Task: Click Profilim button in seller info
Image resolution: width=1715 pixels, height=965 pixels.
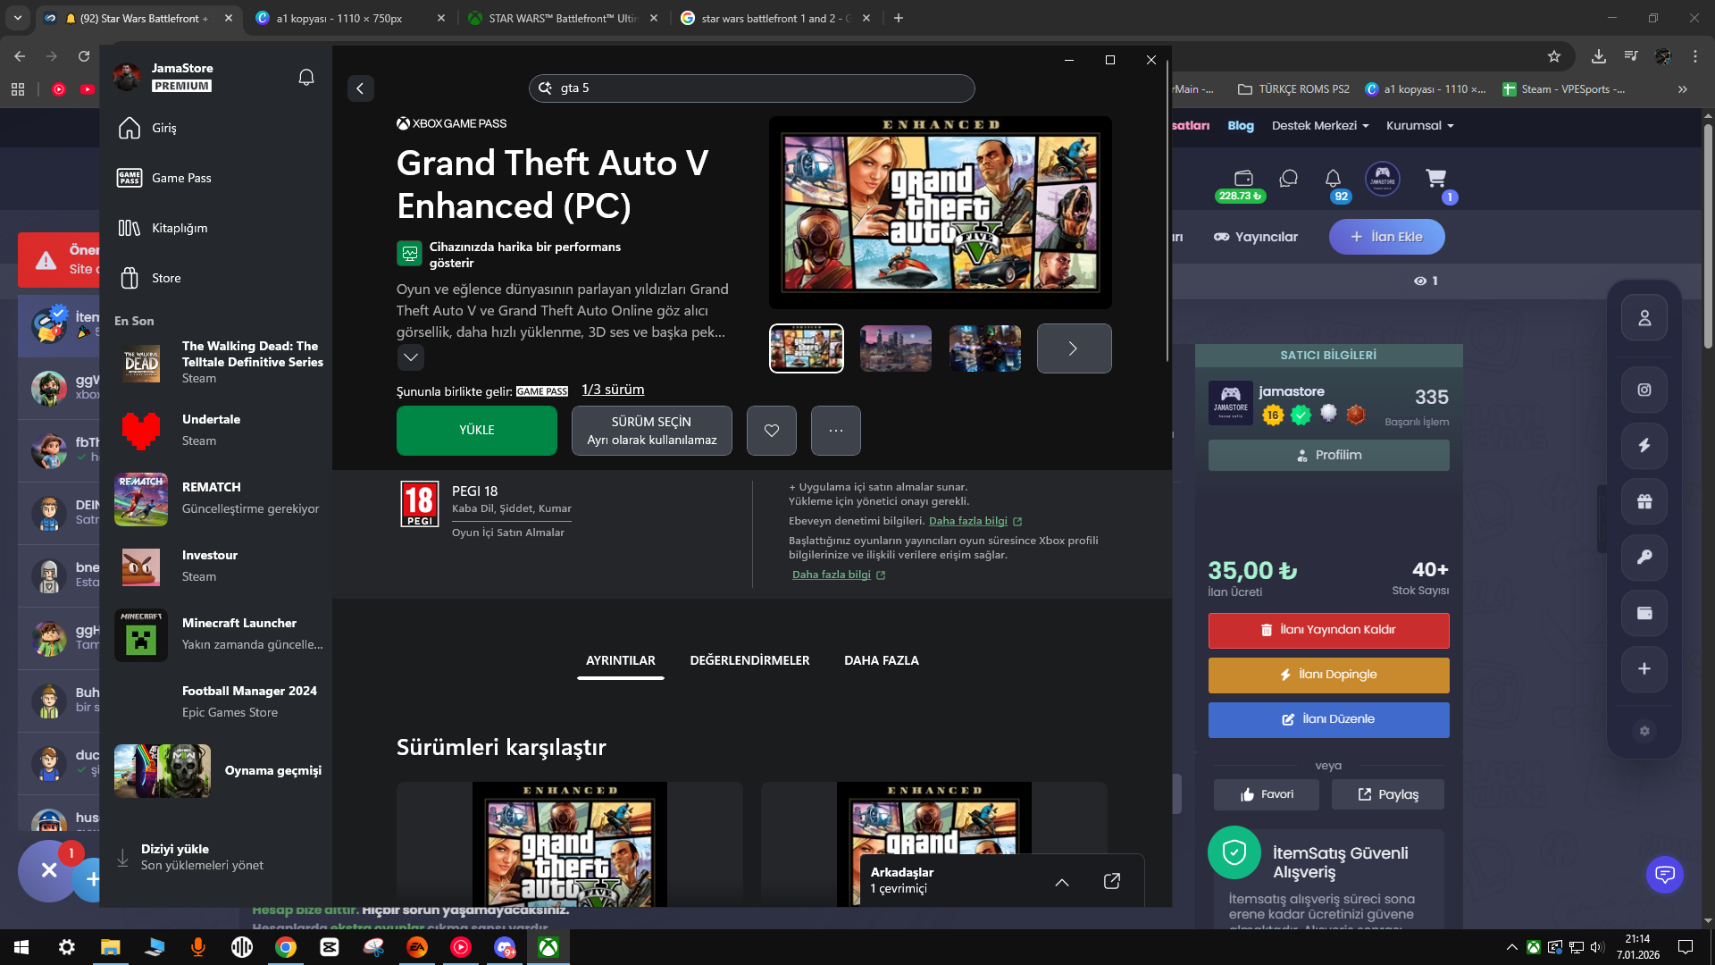Action: click(x=1329, y=456)
